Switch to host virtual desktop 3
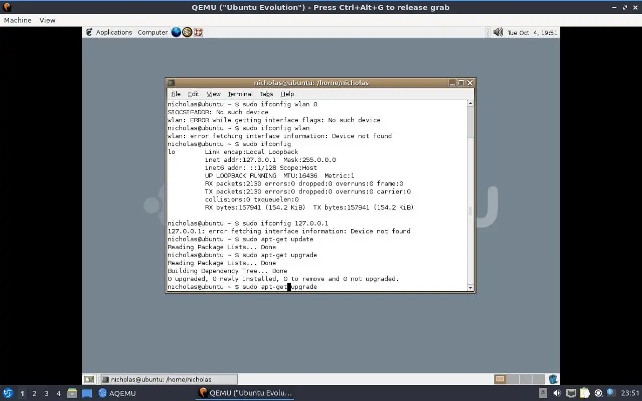 pyautogui.click(x=46, y=393)
